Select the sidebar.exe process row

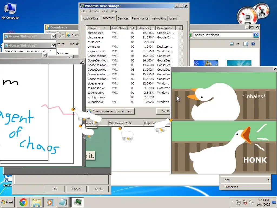(128, 83)
